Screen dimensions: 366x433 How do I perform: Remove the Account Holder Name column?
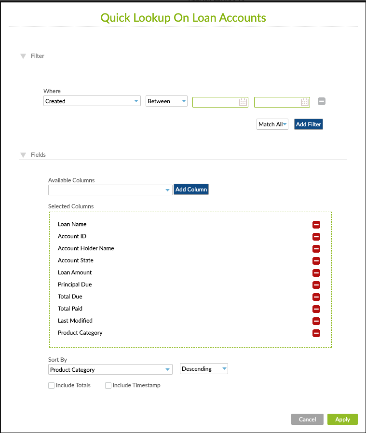point(316,249)
